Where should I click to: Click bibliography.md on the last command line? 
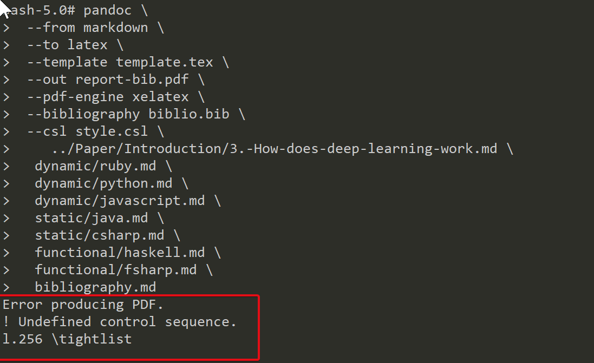(x=95, y=287)
